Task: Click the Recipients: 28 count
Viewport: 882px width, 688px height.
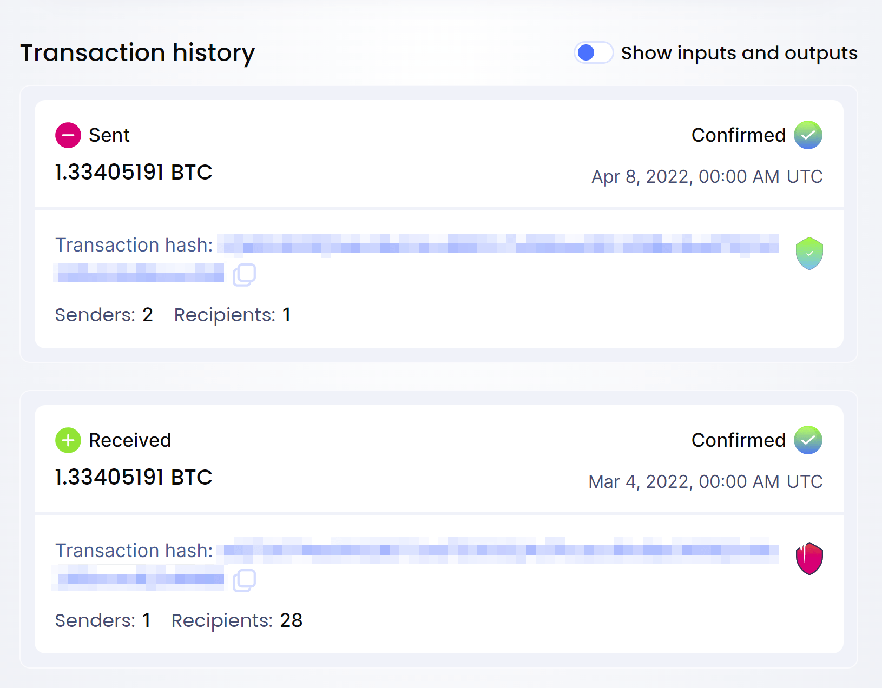Action: [x=236, y=620]
